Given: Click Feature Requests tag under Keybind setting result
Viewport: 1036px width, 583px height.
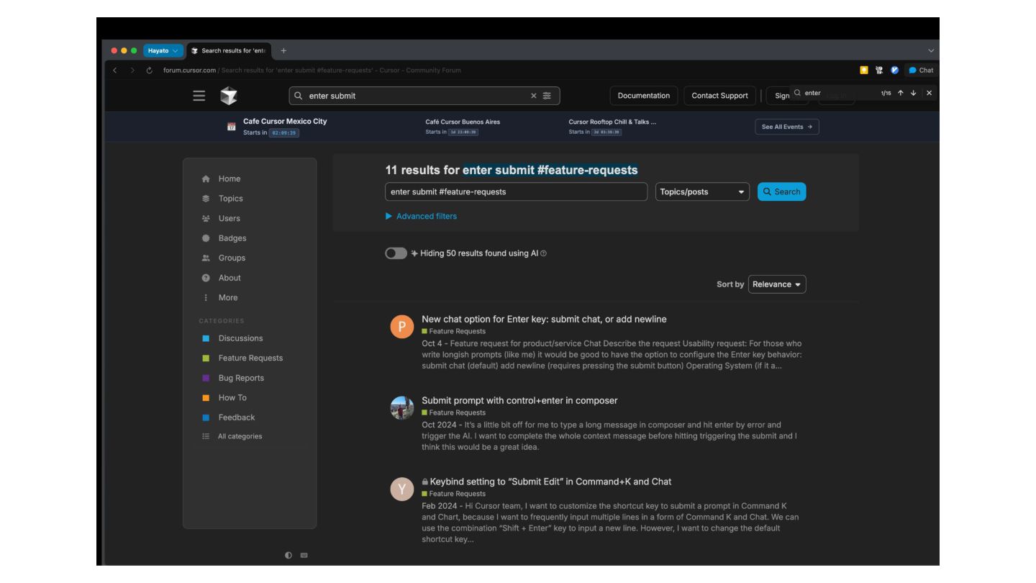Looking at the screenshot, I should [453, 494].
